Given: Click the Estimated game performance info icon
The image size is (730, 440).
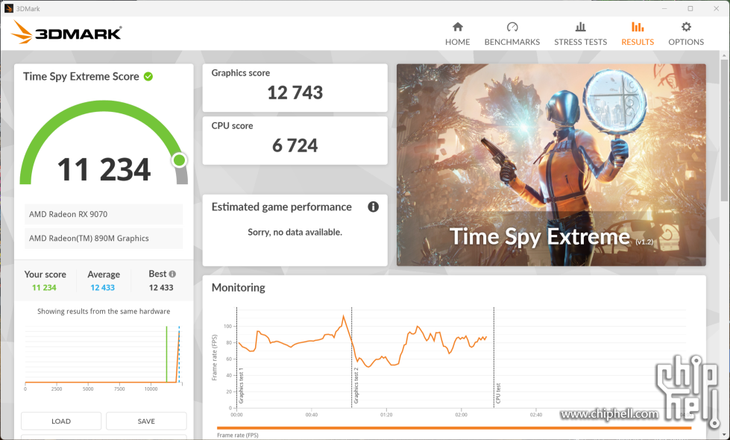Looking at the screenshot, I should coord(373,207).
